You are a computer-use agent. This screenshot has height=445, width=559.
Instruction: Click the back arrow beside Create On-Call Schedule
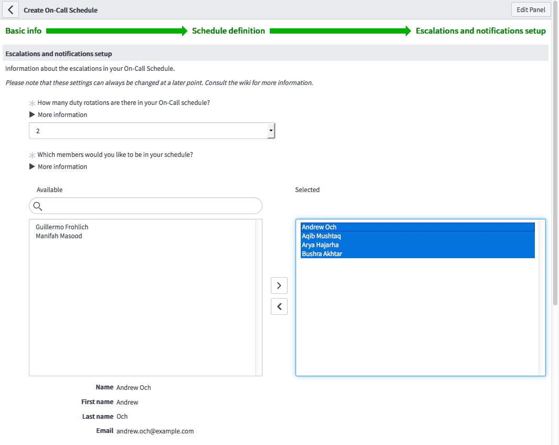(x=10, y=9)
